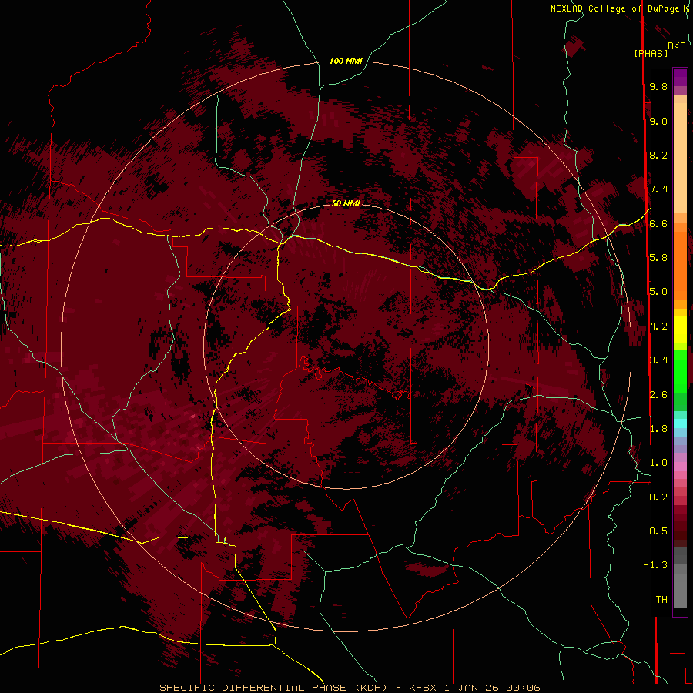Click the 4.2 scale label
Screen dimensions: 693x693
pos(658,326)
